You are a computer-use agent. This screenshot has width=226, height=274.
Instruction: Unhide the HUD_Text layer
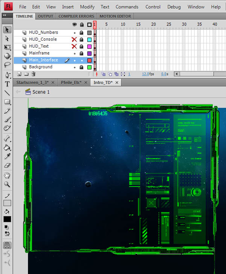(x=74, y=46)
